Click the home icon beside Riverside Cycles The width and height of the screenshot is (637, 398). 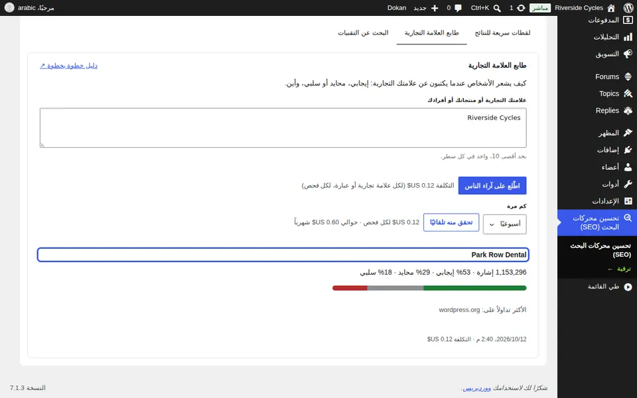click(x=611, y=8)
